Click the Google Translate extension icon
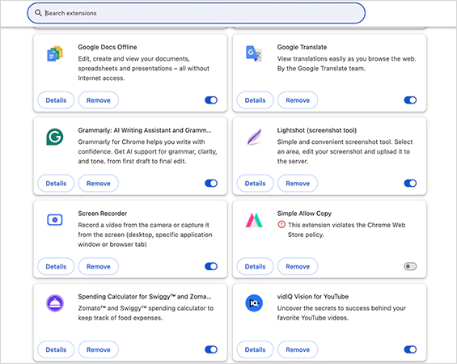Image resolution: width=457 pixels, height=364 pixels. tap(254, 53)
